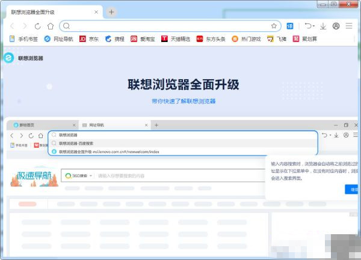Click the demo browser back arrow
Screen dimensions: 361x260
tap(12, 136)
